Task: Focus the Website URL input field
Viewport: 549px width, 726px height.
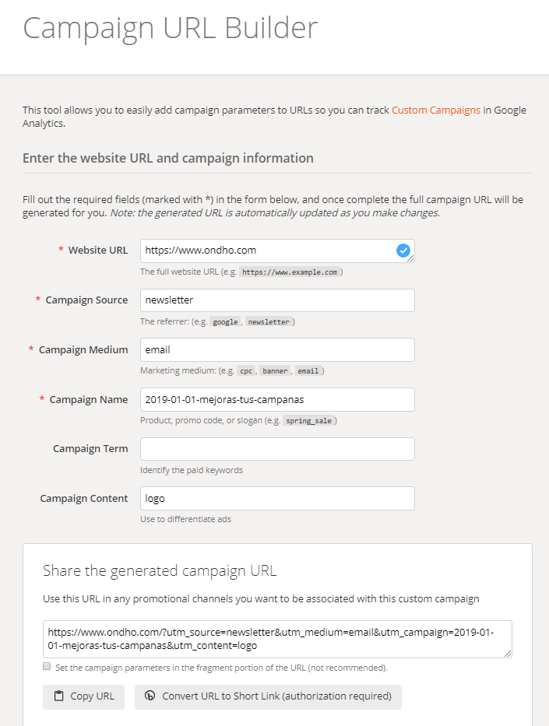Action: (265, 251)
